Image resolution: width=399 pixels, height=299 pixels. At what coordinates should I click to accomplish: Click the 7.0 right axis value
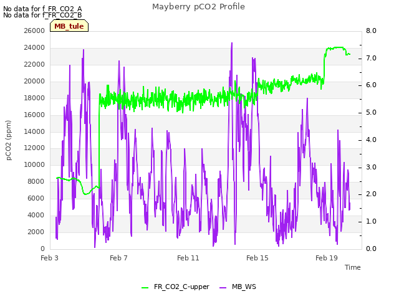click(x=371, y=58)
